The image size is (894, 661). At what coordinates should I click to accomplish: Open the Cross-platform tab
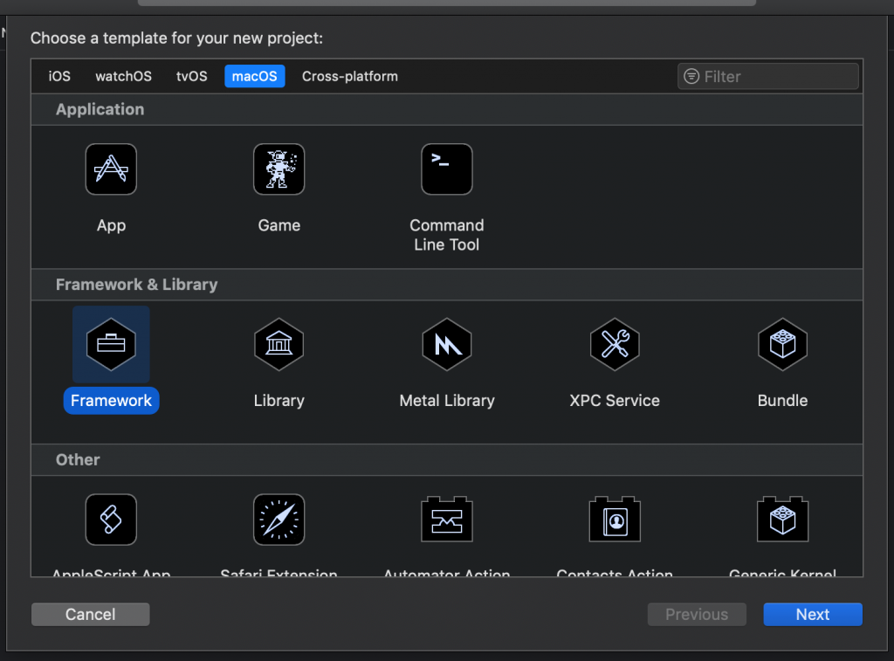pos(350,77)
